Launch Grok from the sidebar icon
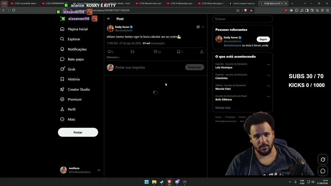This screenshot has height=186, width=331. tap(62, 69)
